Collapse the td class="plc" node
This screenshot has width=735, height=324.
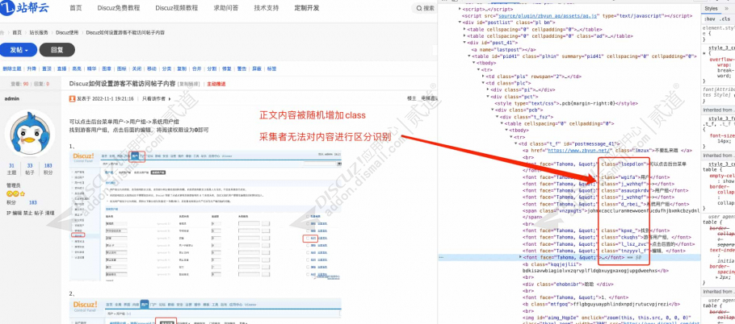point(483,83)
